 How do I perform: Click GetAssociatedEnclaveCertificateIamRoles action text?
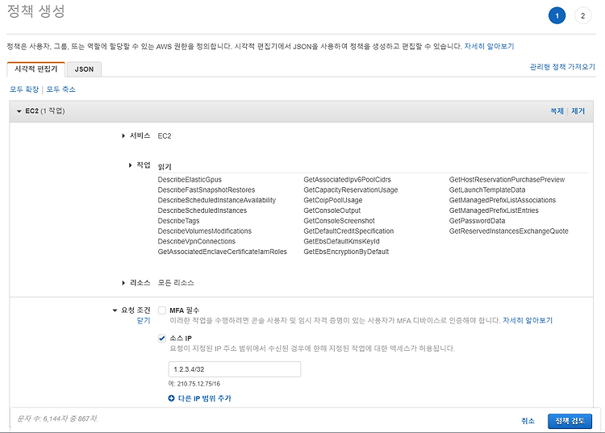click(x=223, y=252)
